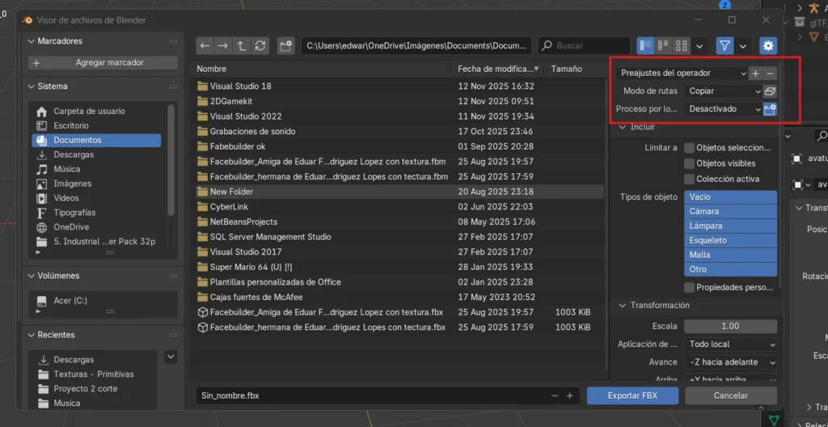
Task: Toggle the options gear panel
Action: tap(767, 46)
